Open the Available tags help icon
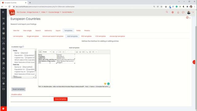197x111 pixels. [x=23, y=47]
